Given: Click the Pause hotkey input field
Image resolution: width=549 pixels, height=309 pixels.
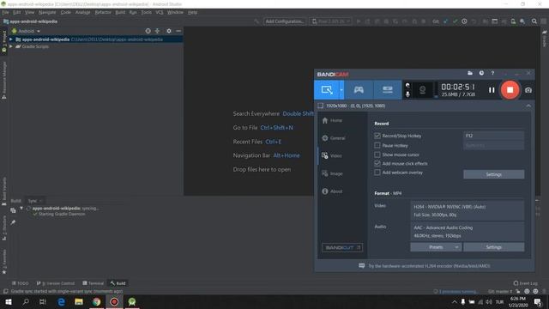Looking at the screenshot, I should click(x=494, y=145).
